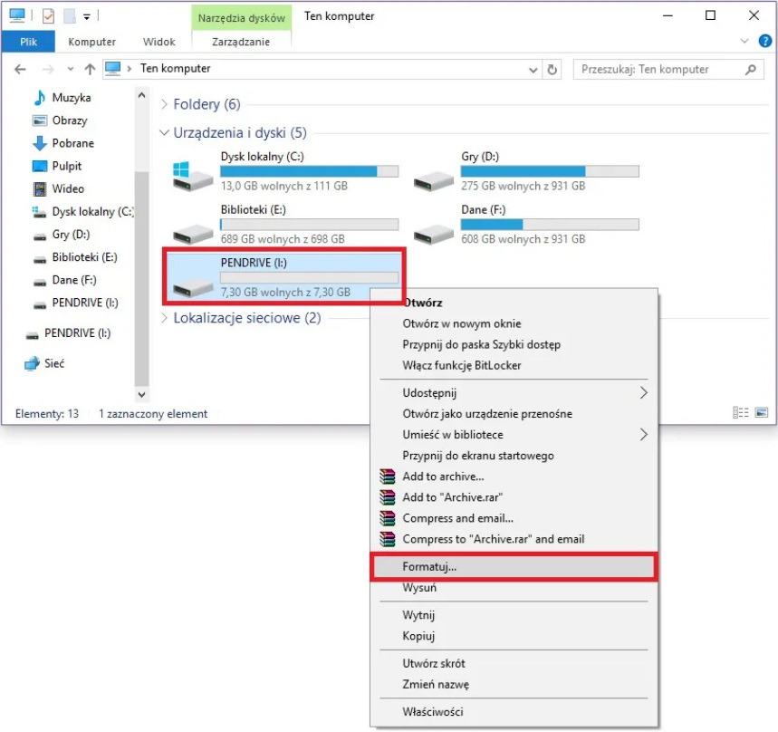Expand the Lokalizacje sieciowe (2) group

164,318
